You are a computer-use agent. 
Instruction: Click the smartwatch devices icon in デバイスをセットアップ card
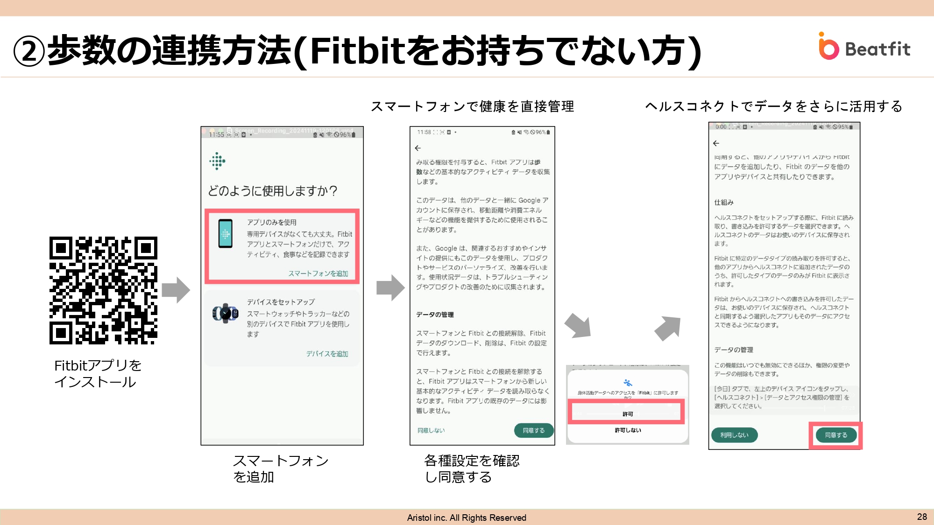tap(226, 313)
